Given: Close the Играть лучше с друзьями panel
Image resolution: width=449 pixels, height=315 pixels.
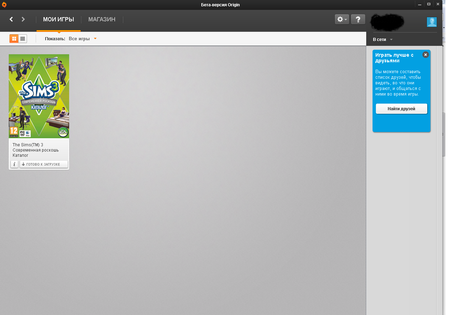Looking at the screenshot, I should [x=425, y=55].
